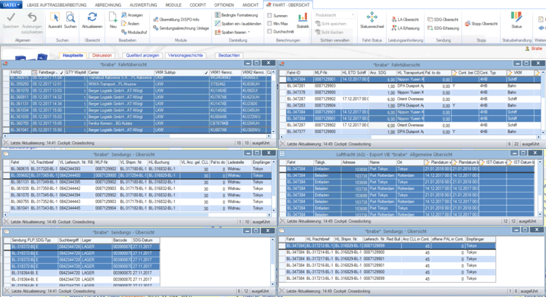Clear filter in top-left Fahrtübersicht status bar

pyautogui.click(x=6, y=143)
